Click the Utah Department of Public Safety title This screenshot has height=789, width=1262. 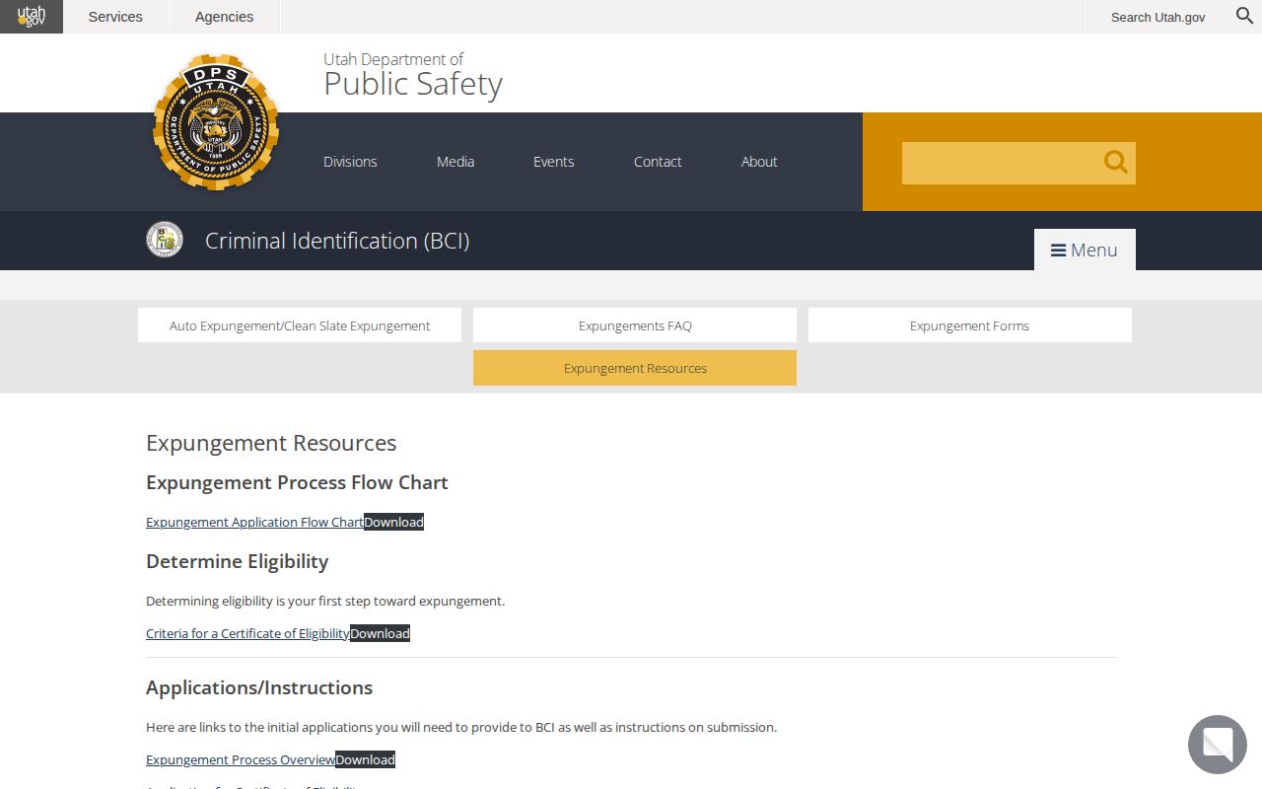(413, 75)
